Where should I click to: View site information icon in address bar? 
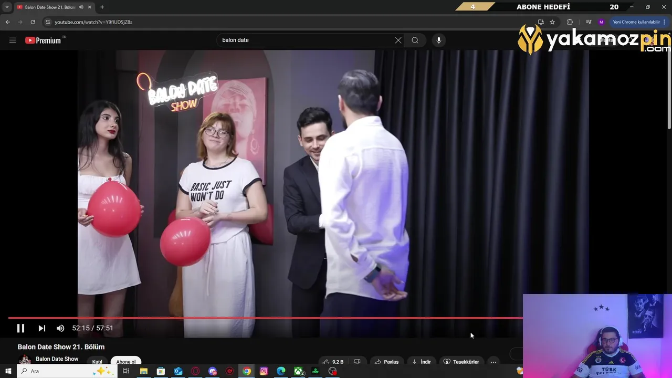tap(48, 22)
